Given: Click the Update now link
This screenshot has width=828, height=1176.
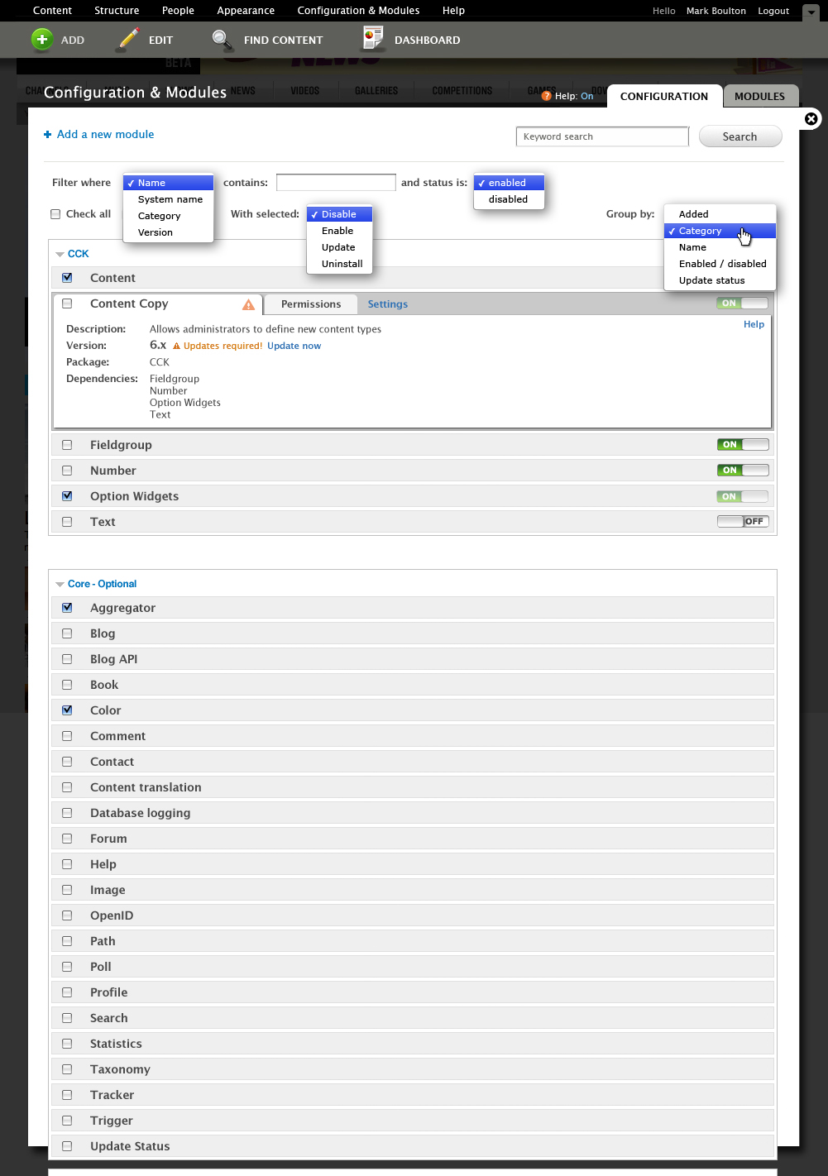Looking at the screenshot, I should (x=294, y=346).
